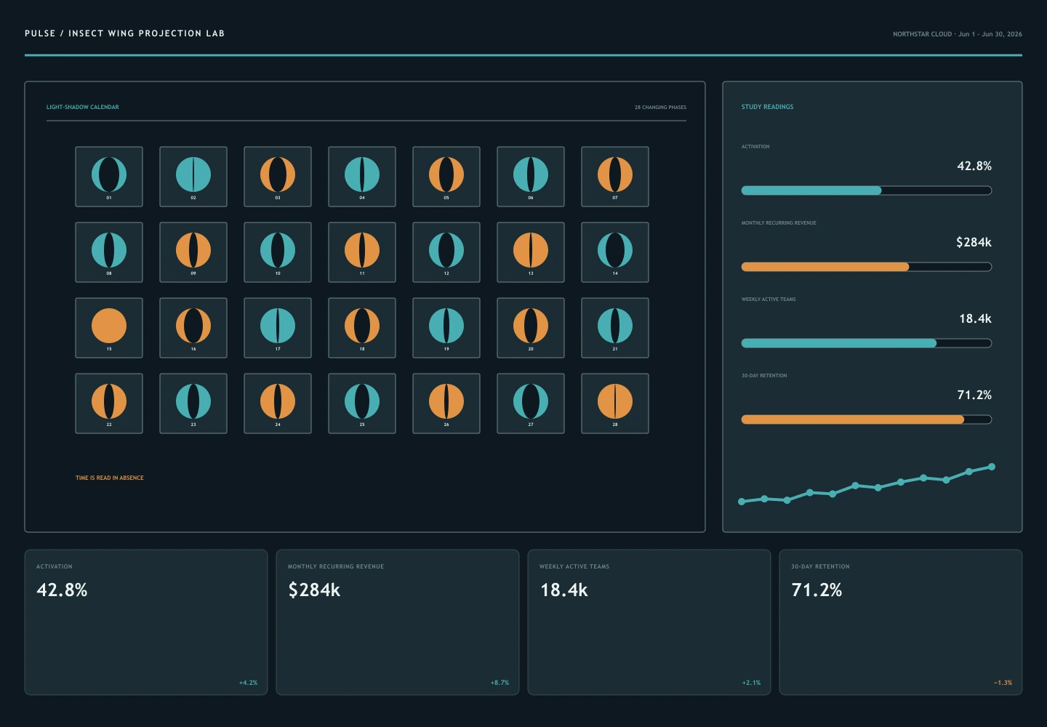Click the "STUDY READINGS" heading

(768, 107)
